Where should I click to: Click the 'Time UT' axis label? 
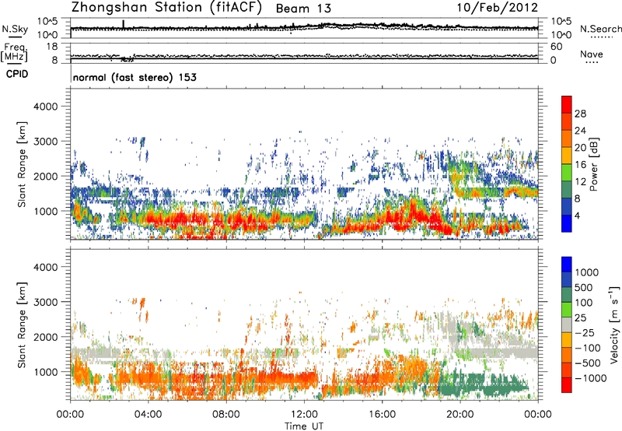point(304,426)
